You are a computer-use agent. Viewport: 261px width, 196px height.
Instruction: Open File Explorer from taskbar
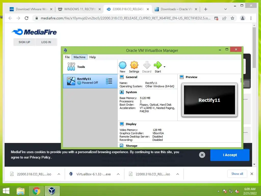click(x=21, y=191)
